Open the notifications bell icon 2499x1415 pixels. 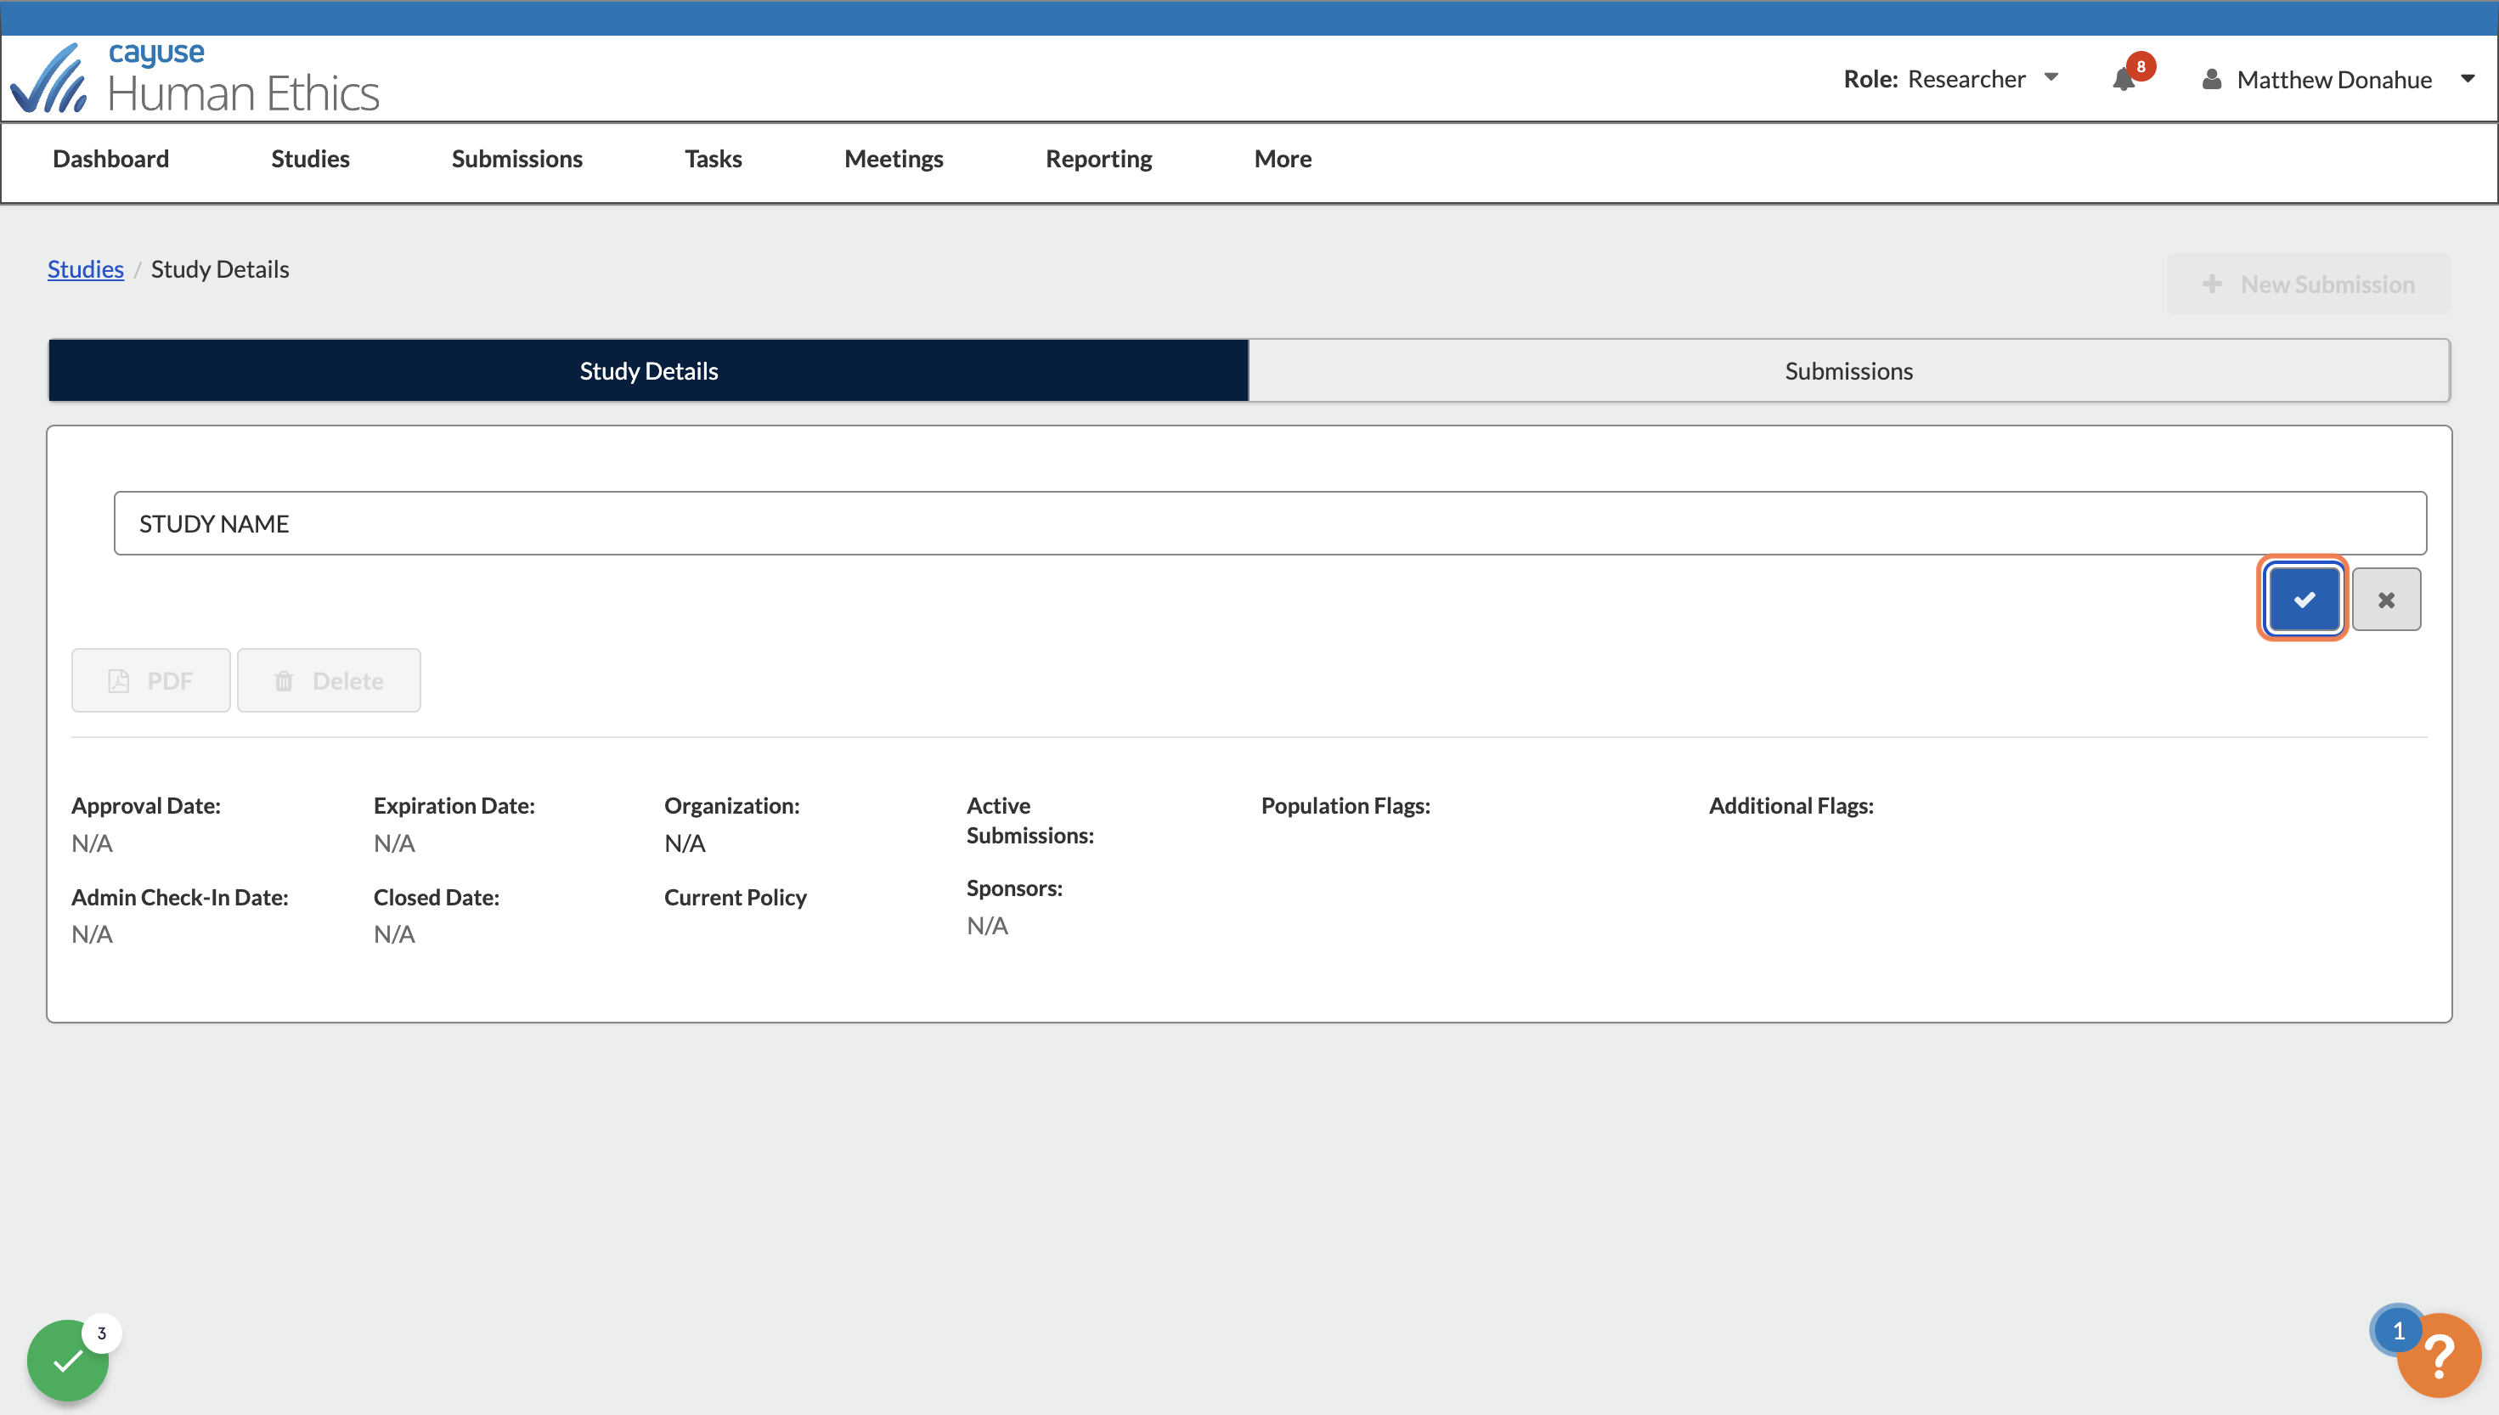tap(2124, 80)
